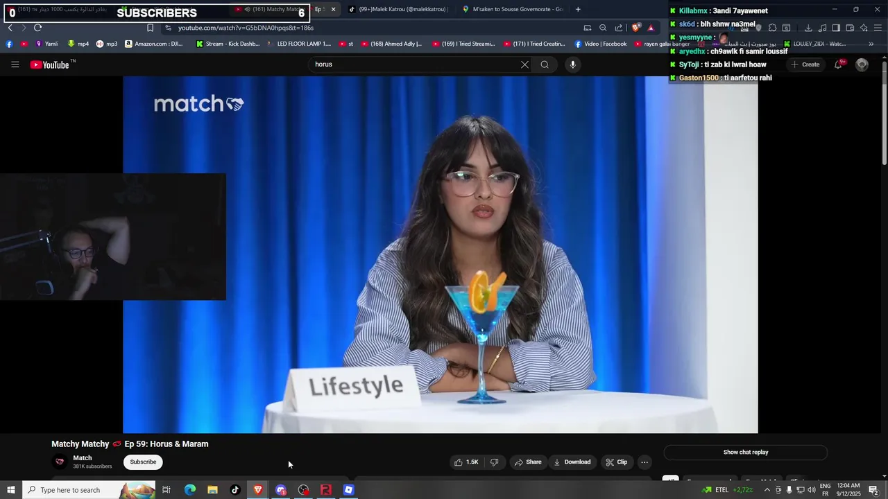Open Microsoft Edge from taskbar

coord(189,490)
